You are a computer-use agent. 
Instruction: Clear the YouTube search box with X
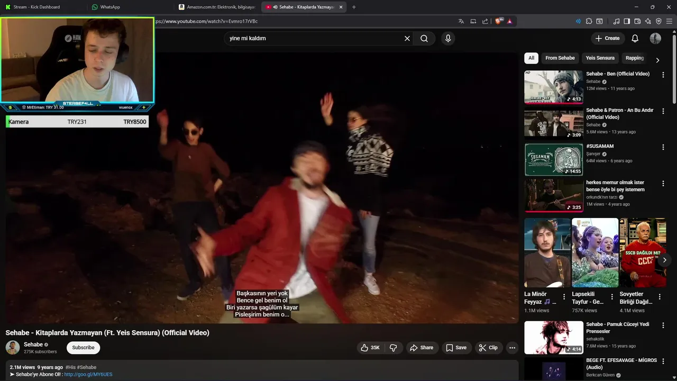(407, 38)
